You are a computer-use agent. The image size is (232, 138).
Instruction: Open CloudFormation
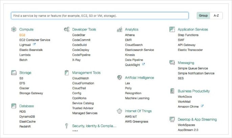click(83, 83)
